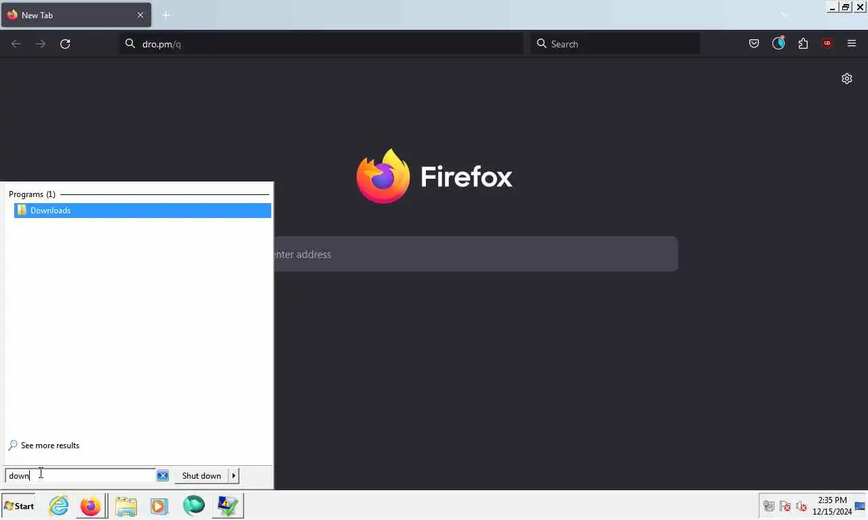List all tabs dropdown arrow
The width and height of the screenshot is (868, 520).
pos(785,15)
